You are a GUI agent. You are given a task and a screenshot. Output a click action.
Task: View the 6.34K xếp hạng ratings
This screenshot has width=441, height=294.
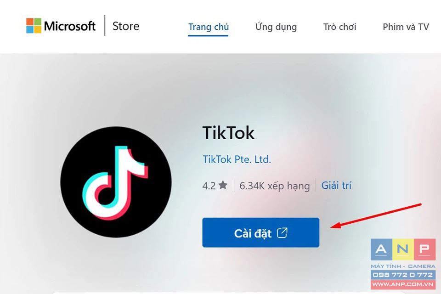click(275, 186)
